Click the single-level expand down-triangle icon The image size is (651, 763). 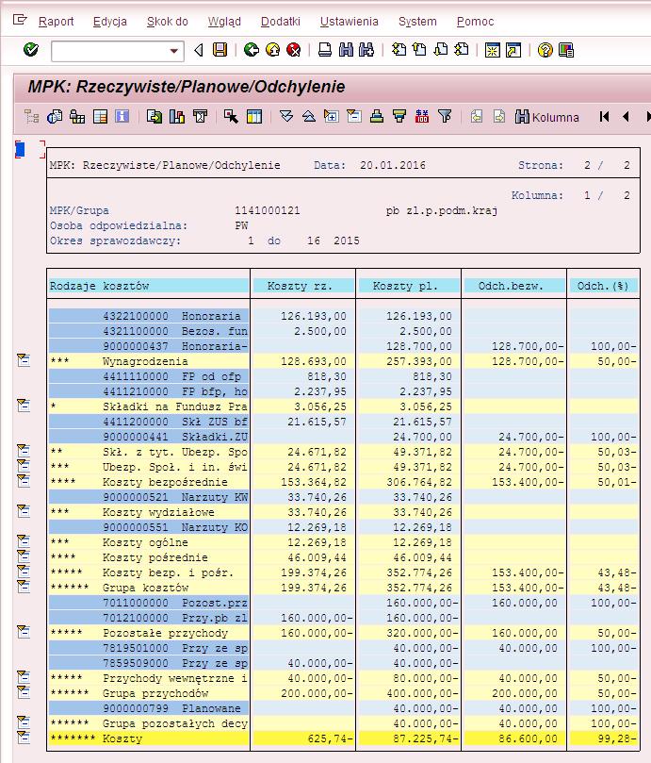[286, 116]
